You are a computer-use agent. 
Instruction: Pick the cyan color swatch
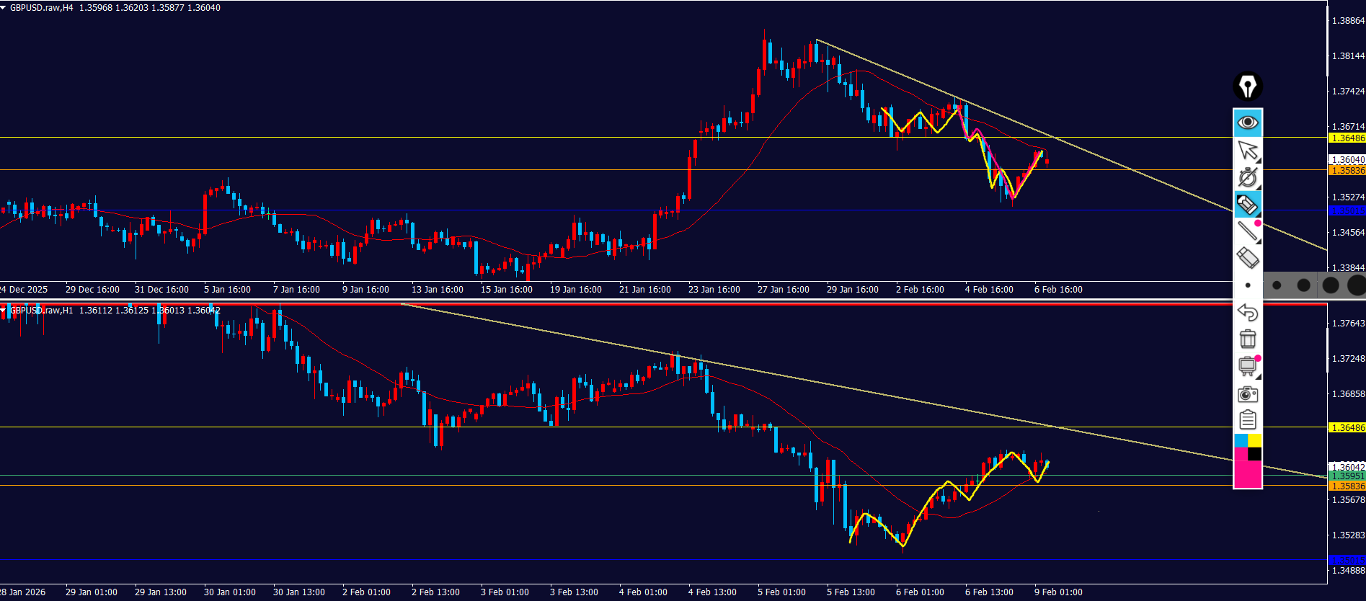click(x=1241, y=440)
